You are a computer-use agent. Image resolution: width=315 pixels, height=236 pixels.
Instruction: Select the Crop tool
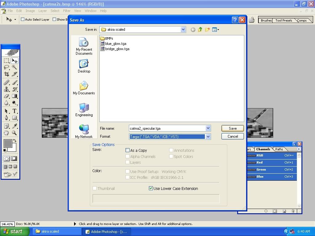click(x=6, y=74)
